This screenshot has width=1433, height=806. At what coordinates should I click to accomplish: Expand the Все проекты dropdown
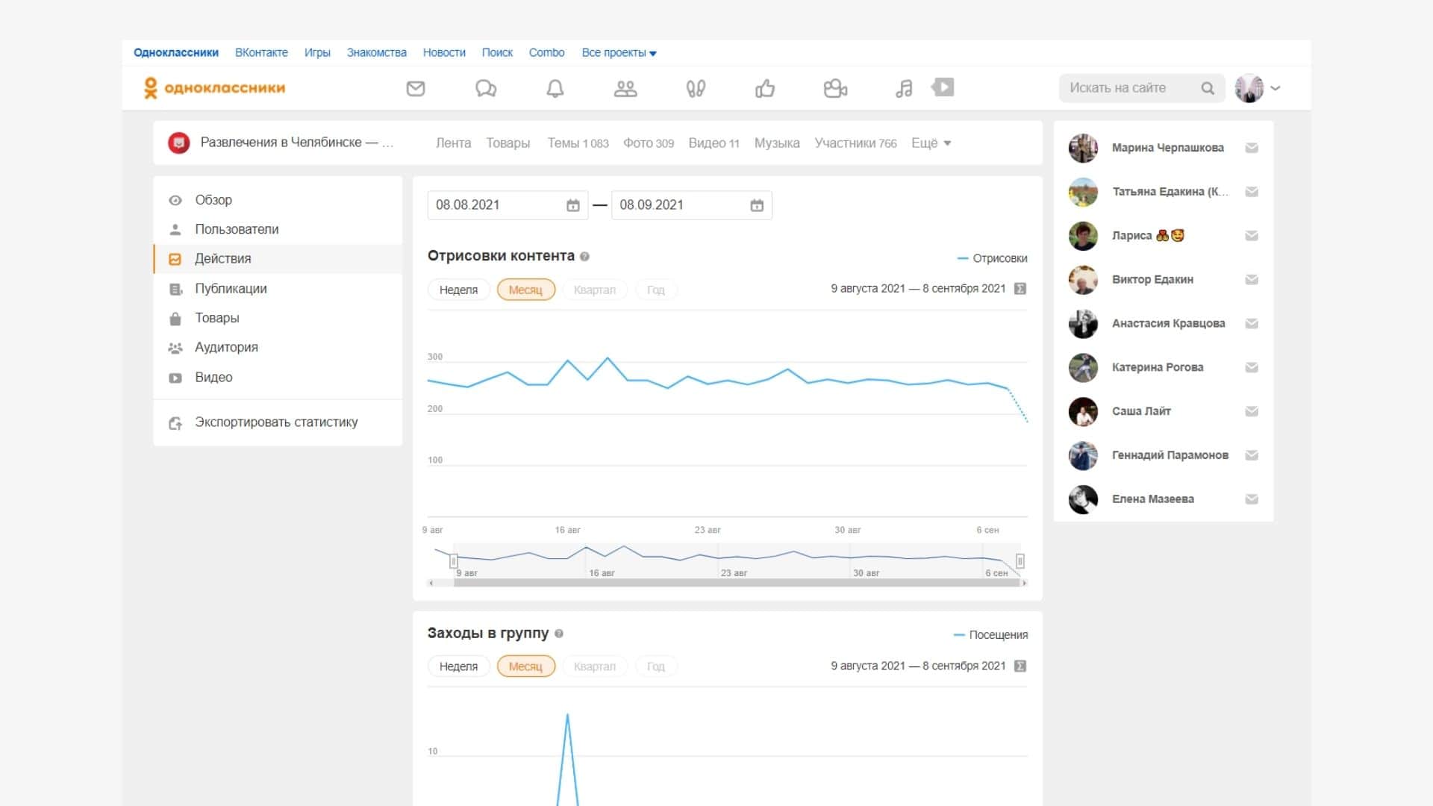(619, 53)
